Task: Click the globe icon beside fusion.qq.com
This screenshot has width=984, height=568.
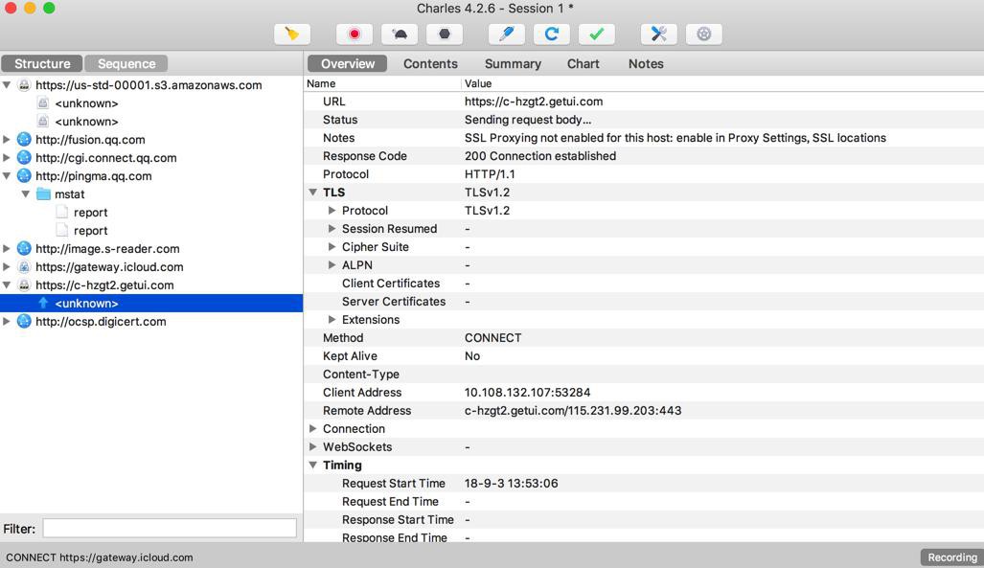Action: (x=24, y=139)
